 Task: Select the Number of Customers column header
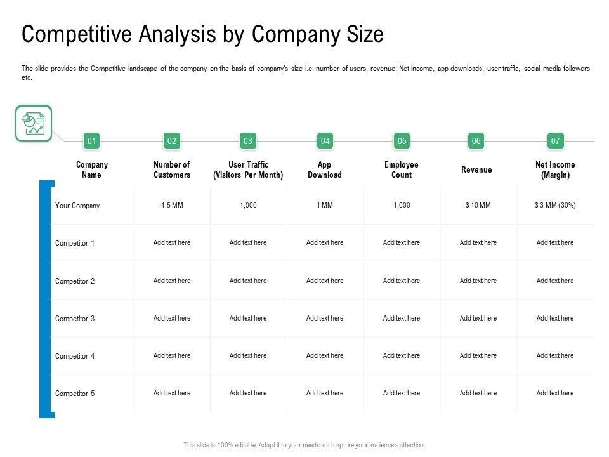[172, 169]
